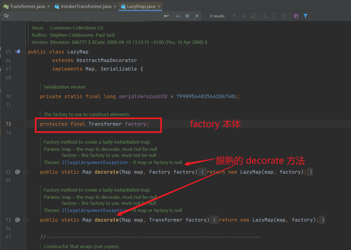Click the Remove Selection occurrence icon
Image resolution: width=351 pixels, height=250 pixels.
[x=274, y=16]
